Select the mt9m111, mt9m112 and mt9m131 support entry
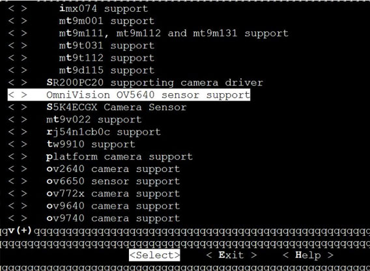This screenshot has height=271, width=370. [x=174, y=33]
